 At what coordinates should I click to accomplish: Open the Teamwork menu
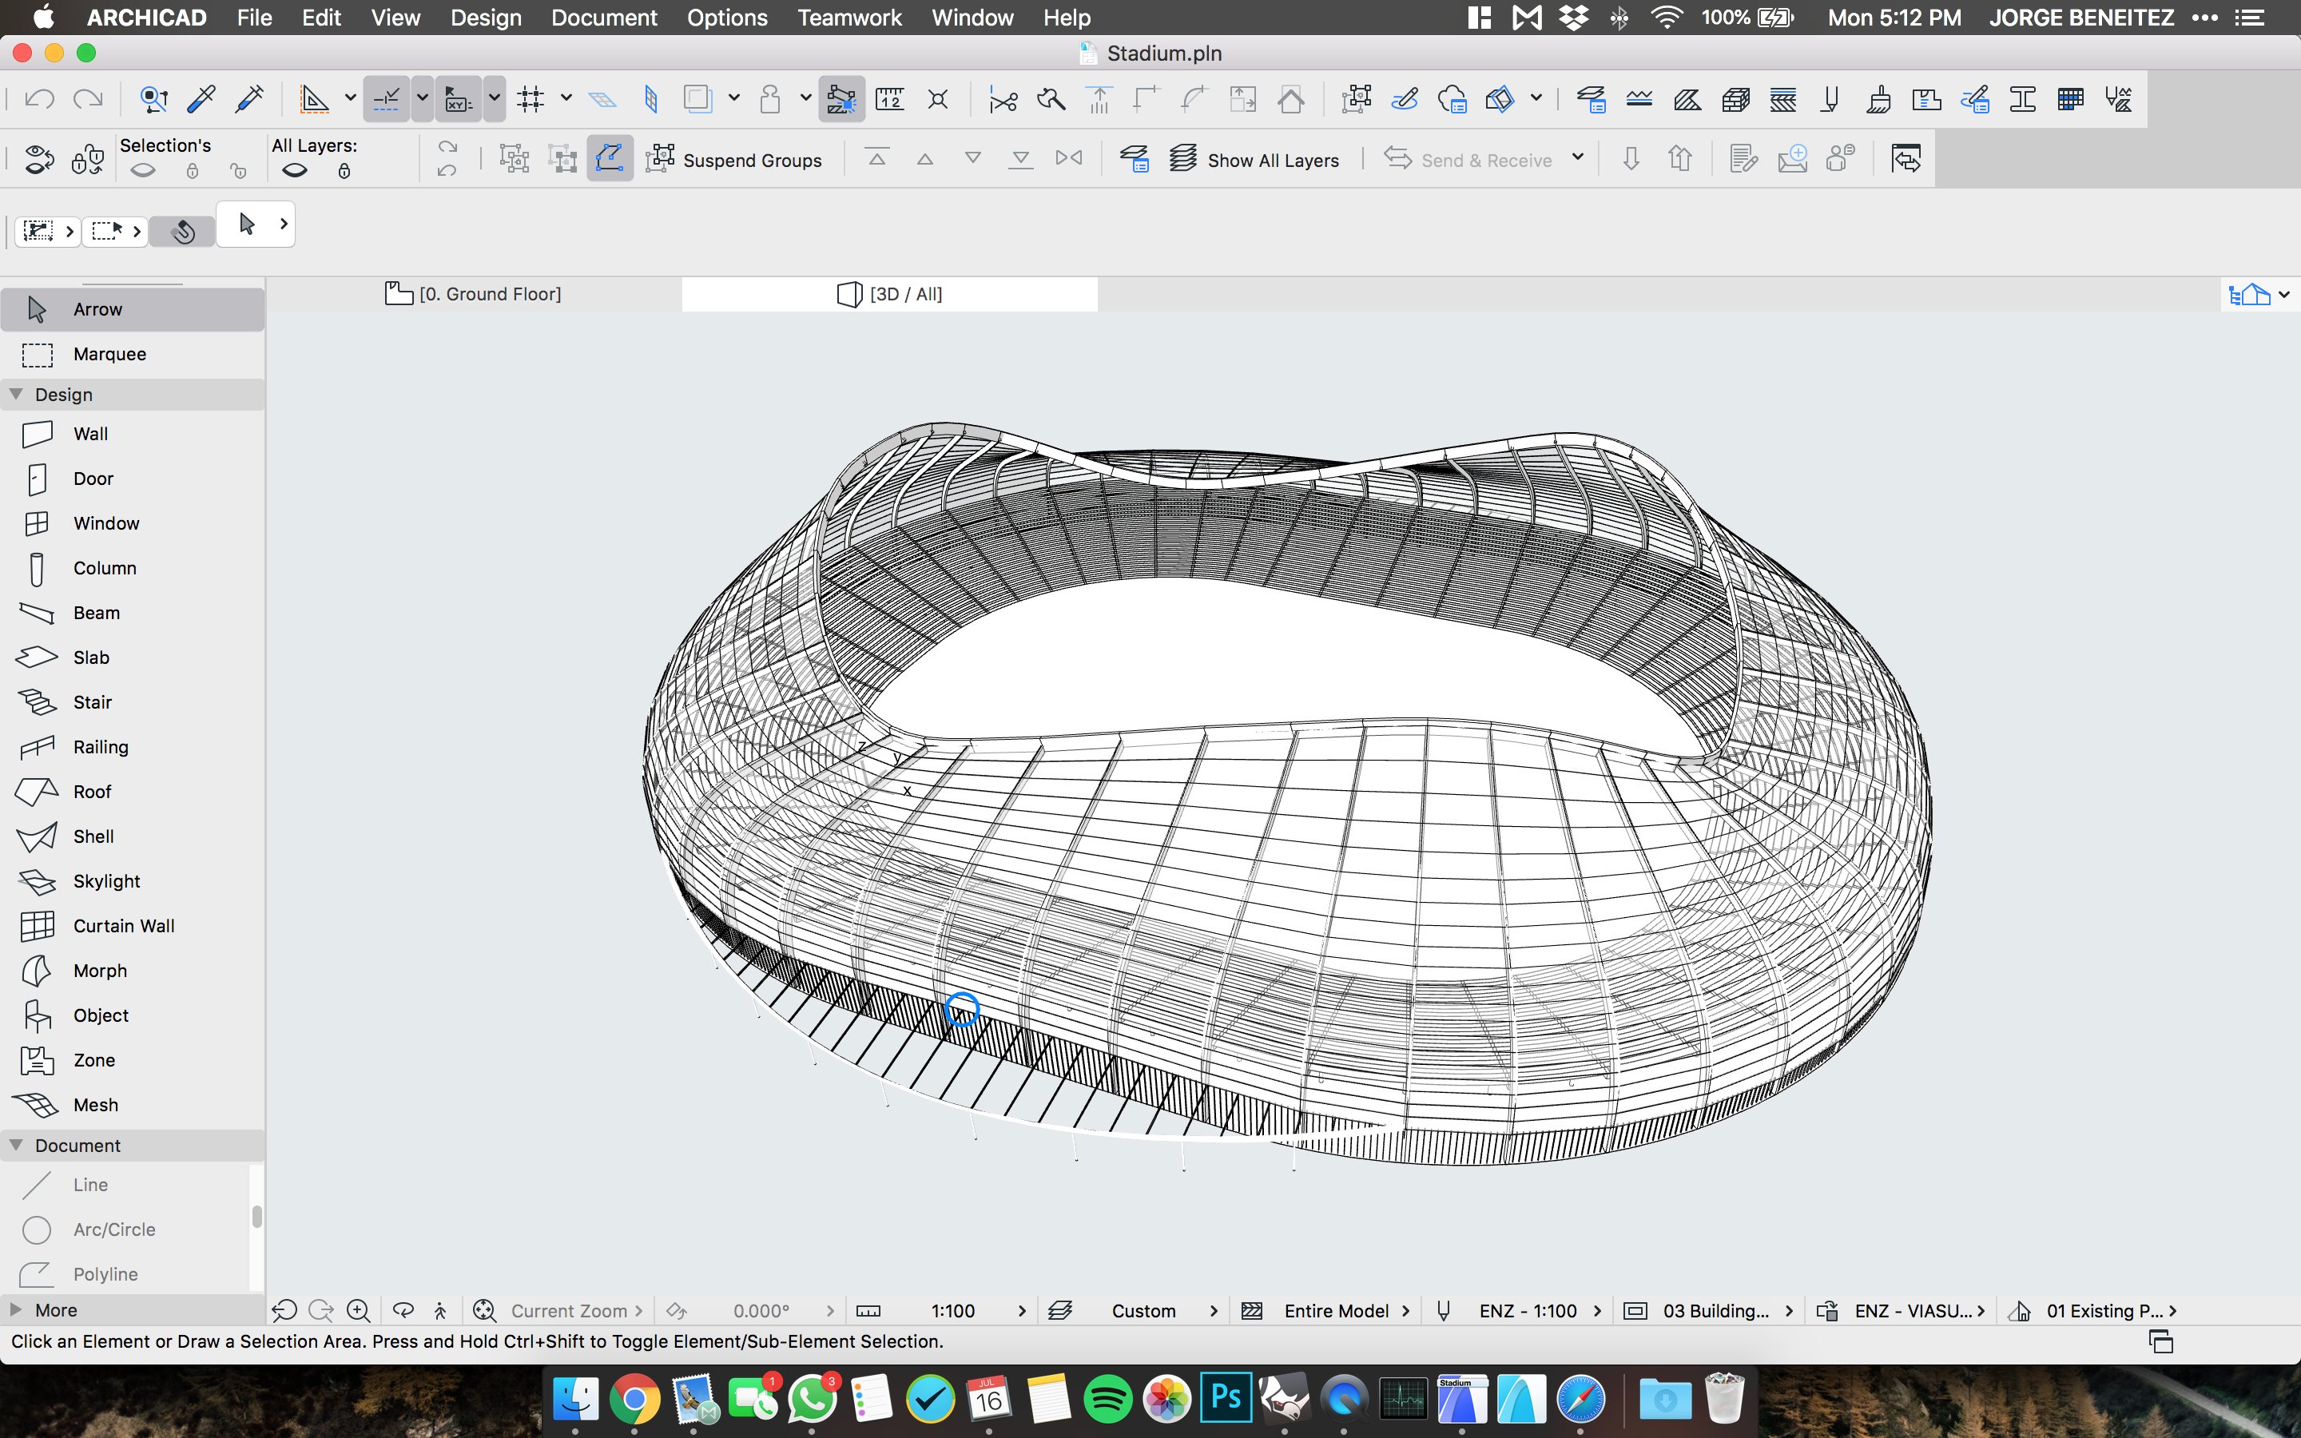849,17
